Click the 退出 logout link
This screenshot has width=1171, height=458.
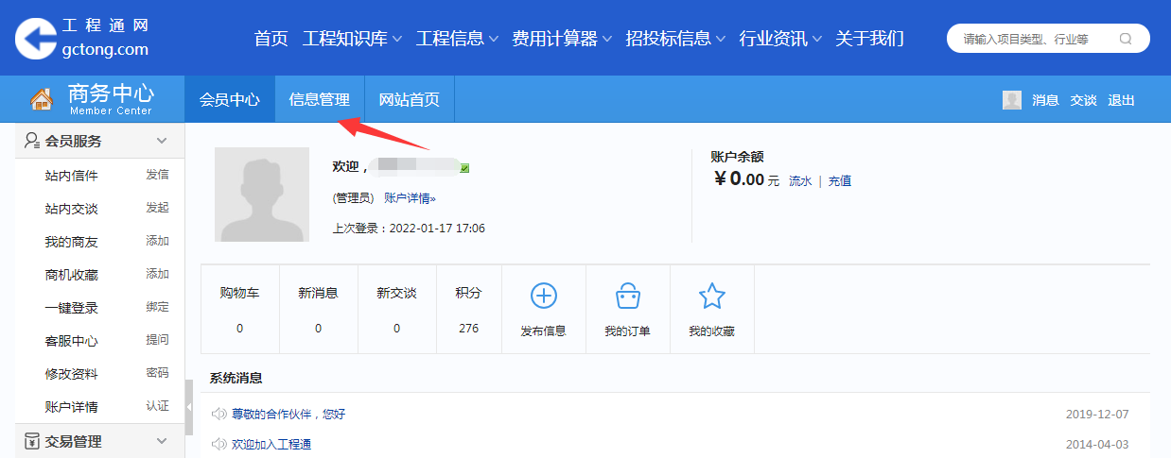tap(1121, 100)
